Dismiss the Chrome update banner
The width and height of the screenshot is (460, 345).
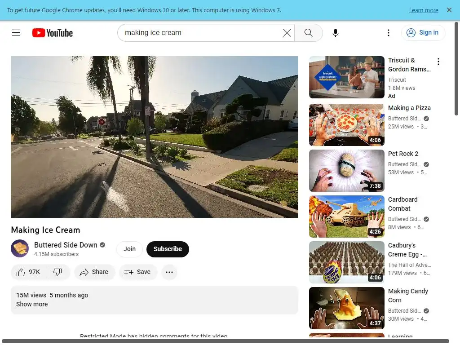pyautogui.click(x=449, y=10)
